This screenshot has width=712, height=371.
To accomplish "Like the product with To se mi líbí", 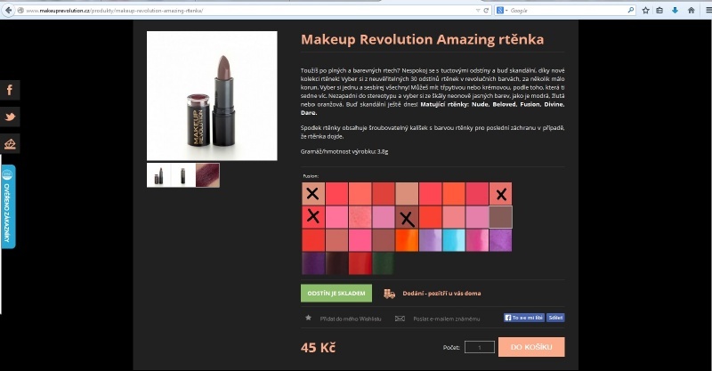I will [x=523, y=318].
